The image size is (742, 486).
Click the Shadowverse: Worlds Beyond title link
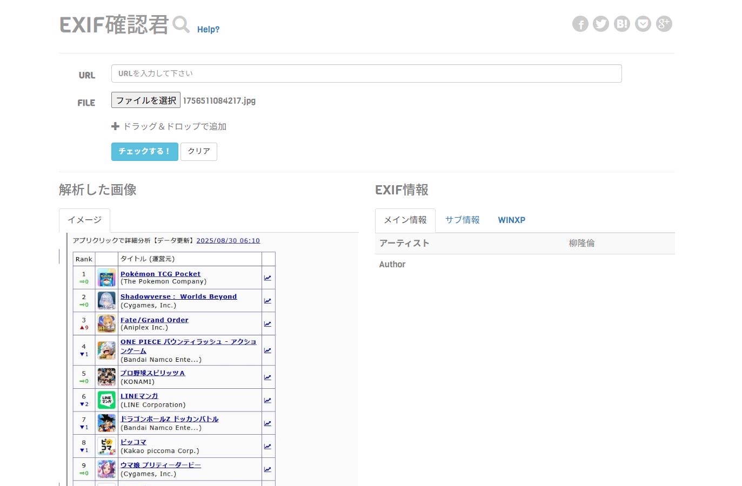tap(178, 296)
